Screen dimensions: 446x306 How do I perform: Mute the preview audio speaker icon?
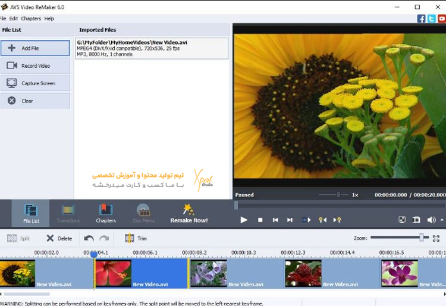pos(431,220)
